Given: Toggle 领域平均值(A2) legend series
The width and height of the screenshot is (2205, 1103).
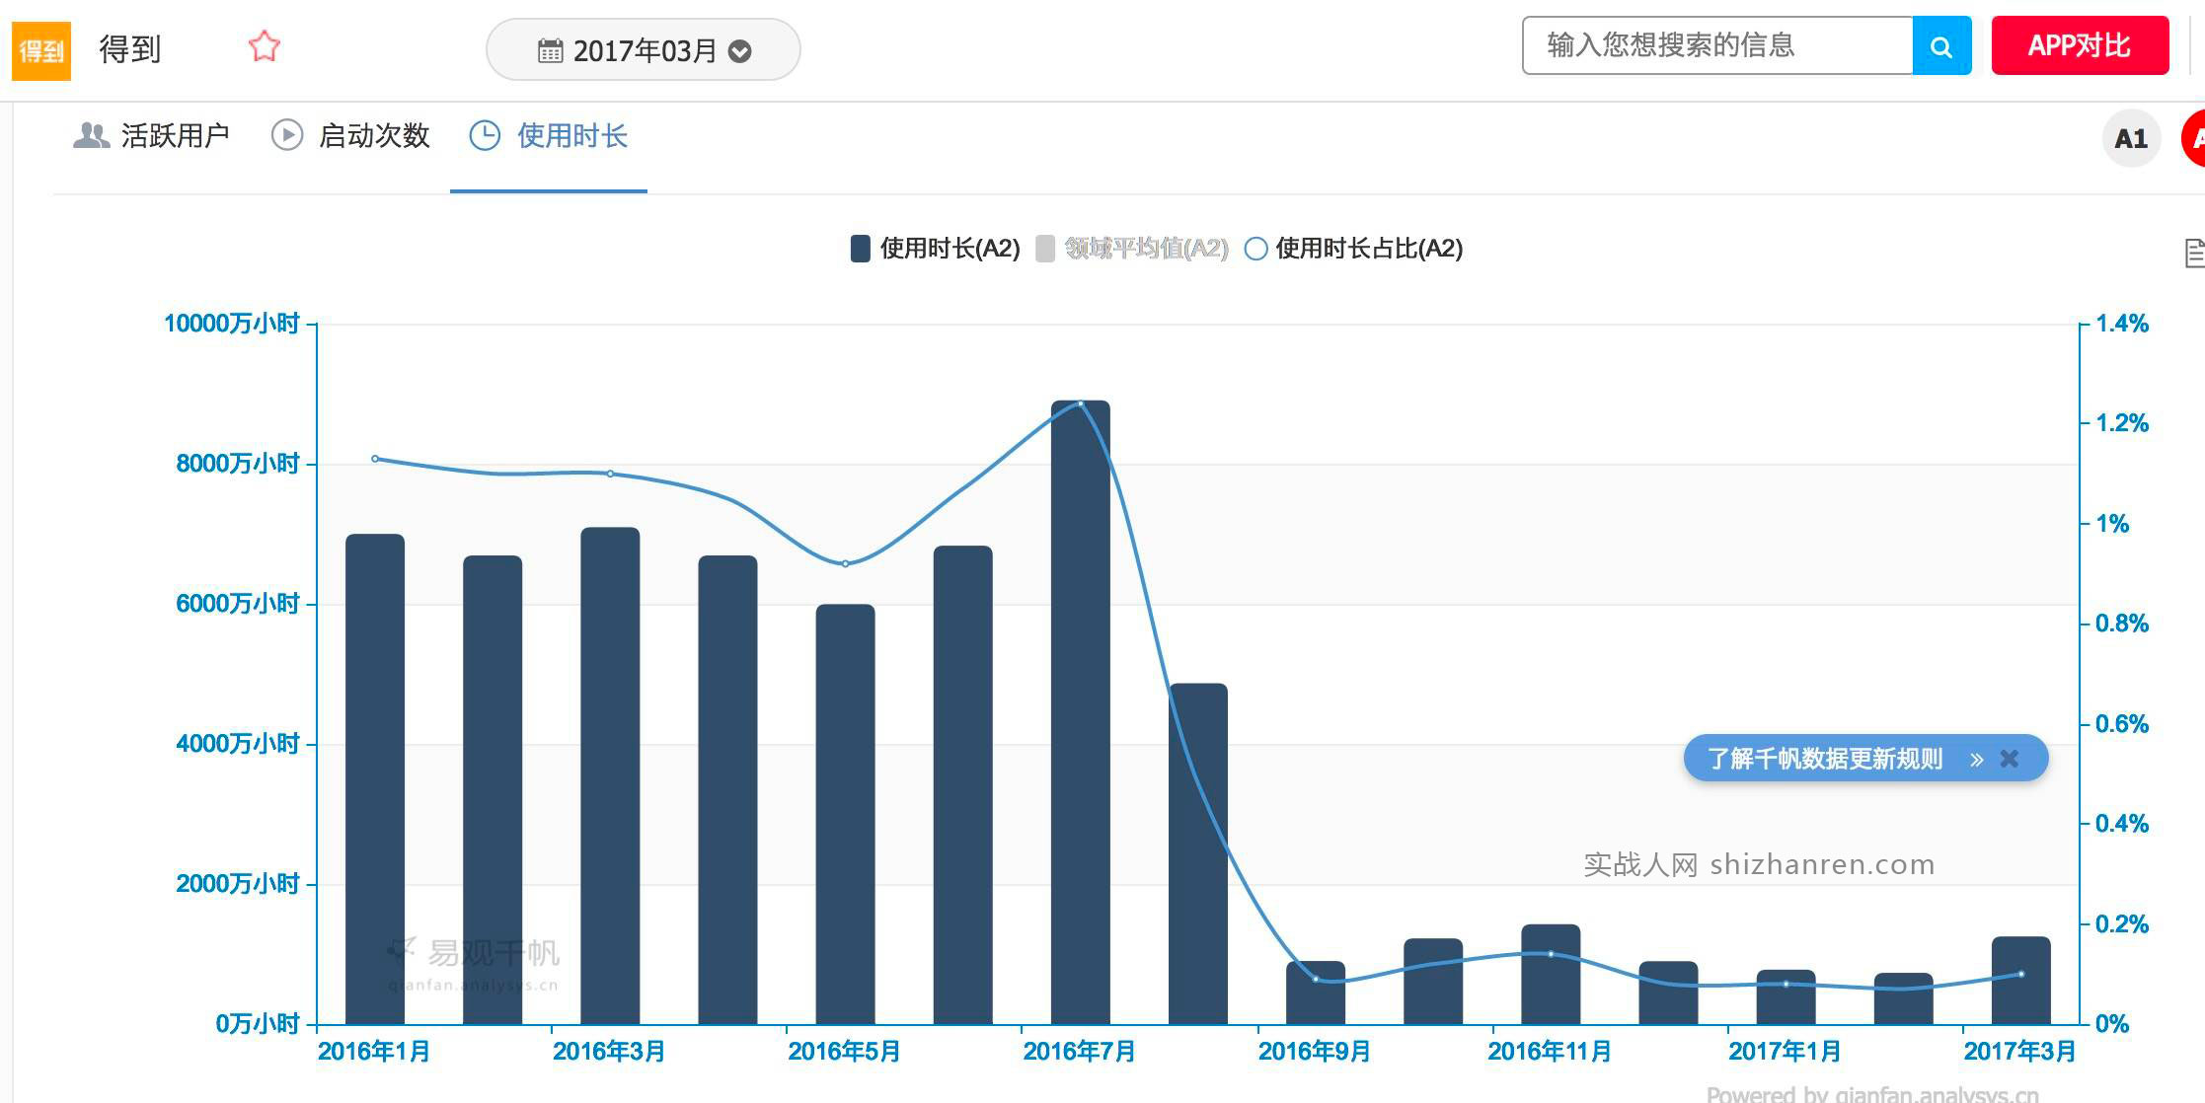Looking at the screenshot, I should (1132, 249).
